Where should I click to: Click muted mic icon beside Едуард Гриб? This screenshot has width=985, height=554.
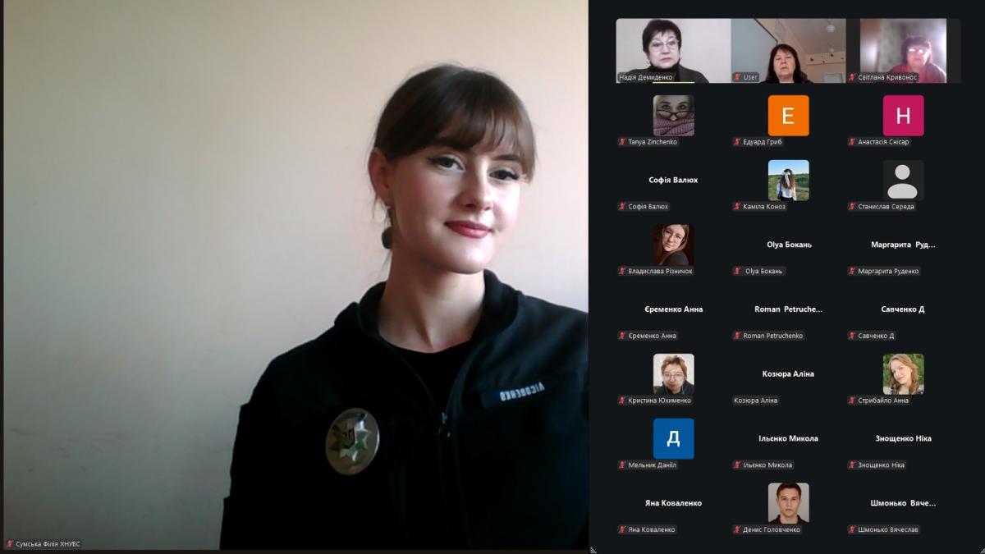tap(737, 142)
